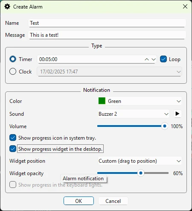The image size is (192, 211).
Task: Uncheck Show progress widget in the desktop
Action: pyautogui.click(x=13, y=149)
